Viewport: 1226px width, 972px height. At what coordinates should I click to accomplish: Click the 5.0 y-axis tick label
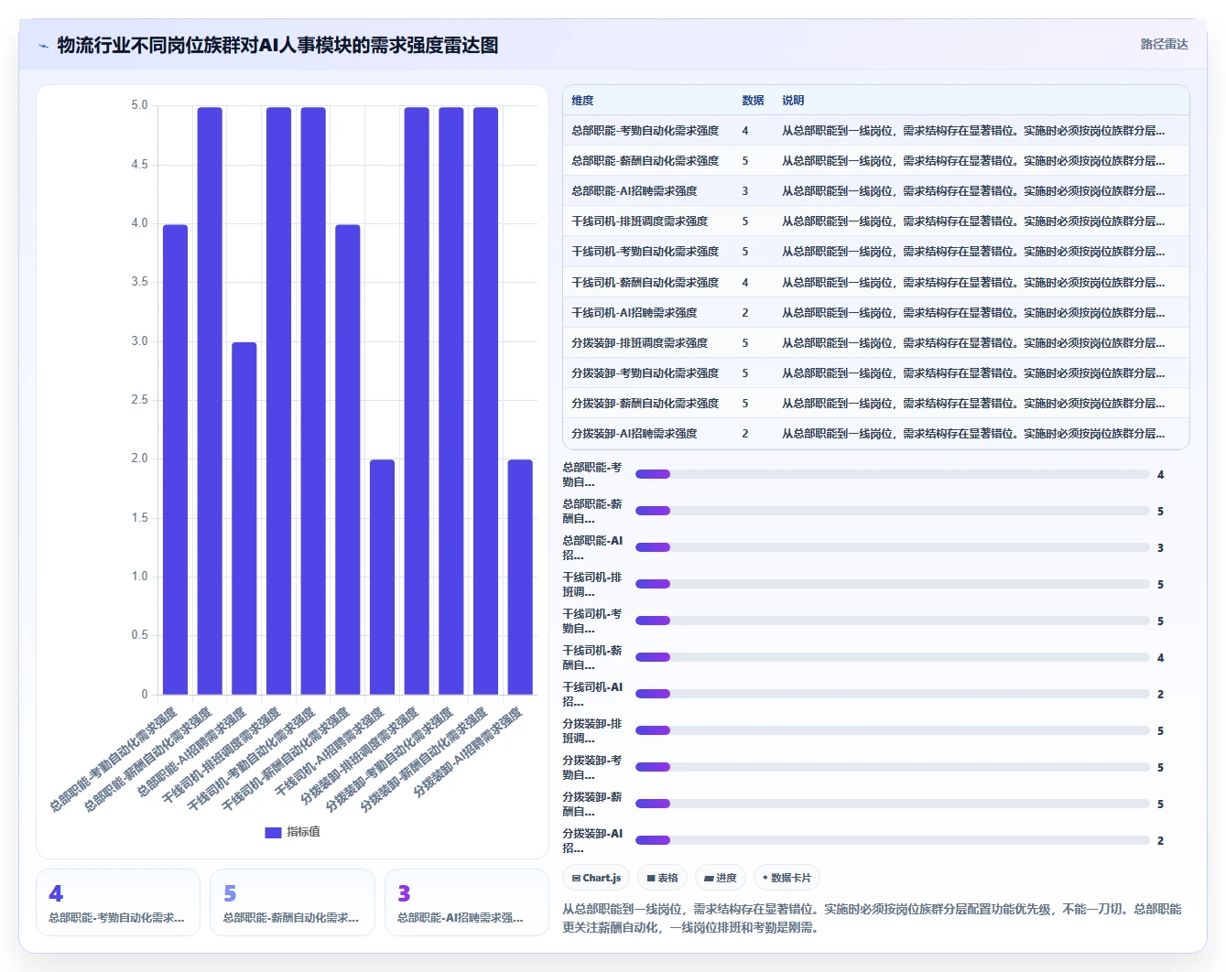[x=139, y=105]
